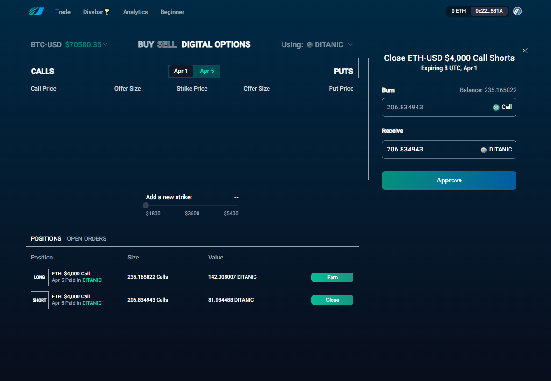Click the SHORT position badge
Image resolution: width=551 pixels, height=381 pixels.
40,300
